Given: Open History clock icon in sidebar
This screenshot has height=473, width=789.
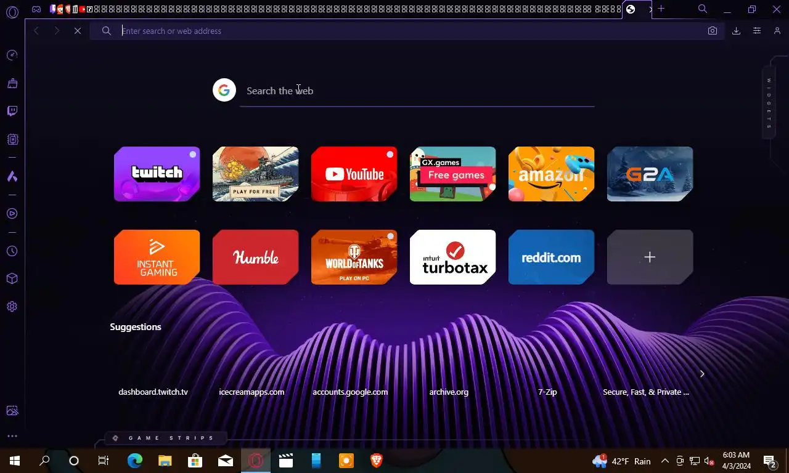Looking at the screenshot, I should click(12, 251).
